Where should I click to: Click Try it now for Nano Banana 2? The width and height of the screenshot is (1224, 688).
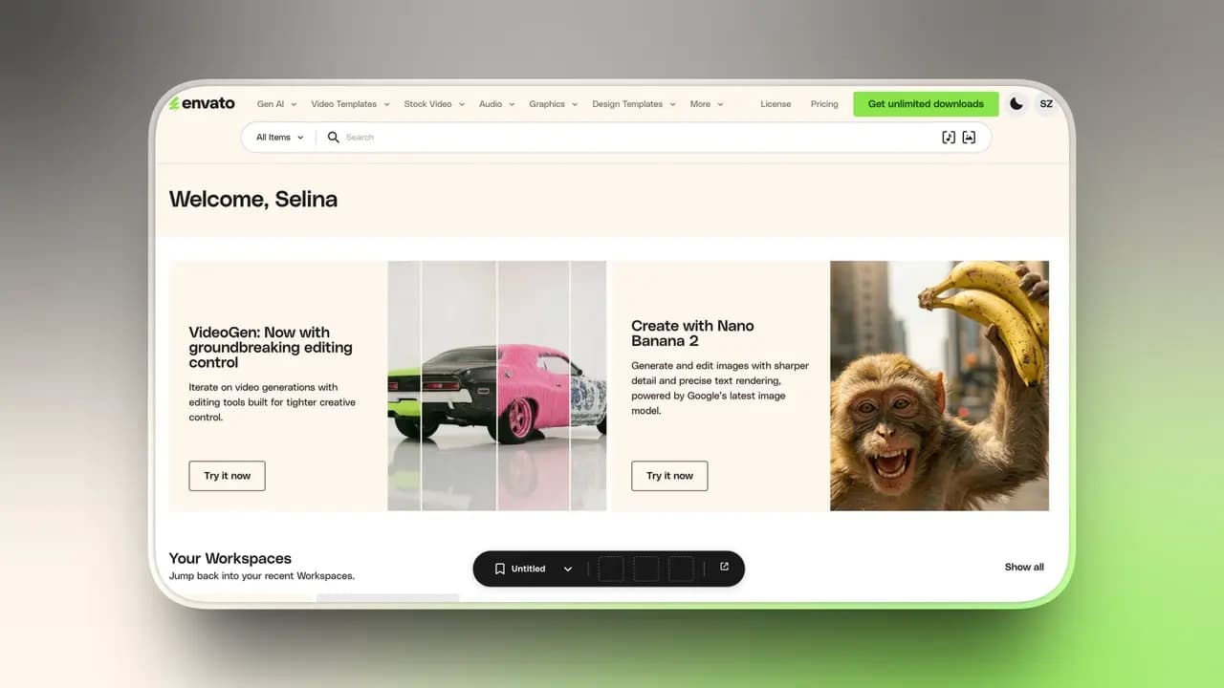[669, 476]
